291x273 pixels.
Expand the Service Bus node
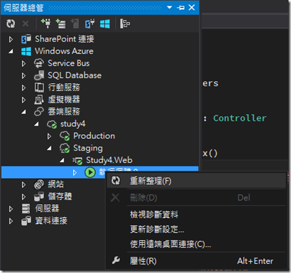[24, 63]
